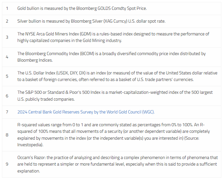Click footnote number 6
Screen dimensions: 224x181
pos(7,96)
